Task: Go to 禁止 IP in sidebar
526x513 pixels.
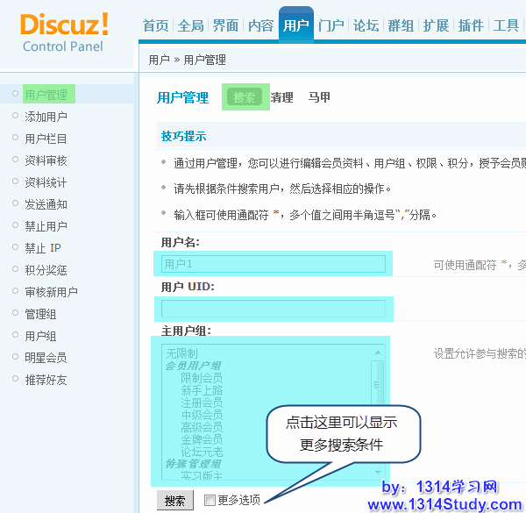Action: [43, 248]
